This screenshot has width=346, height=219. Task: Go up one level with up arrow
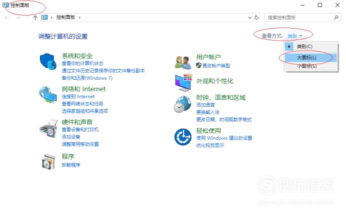tap(35, 18)
